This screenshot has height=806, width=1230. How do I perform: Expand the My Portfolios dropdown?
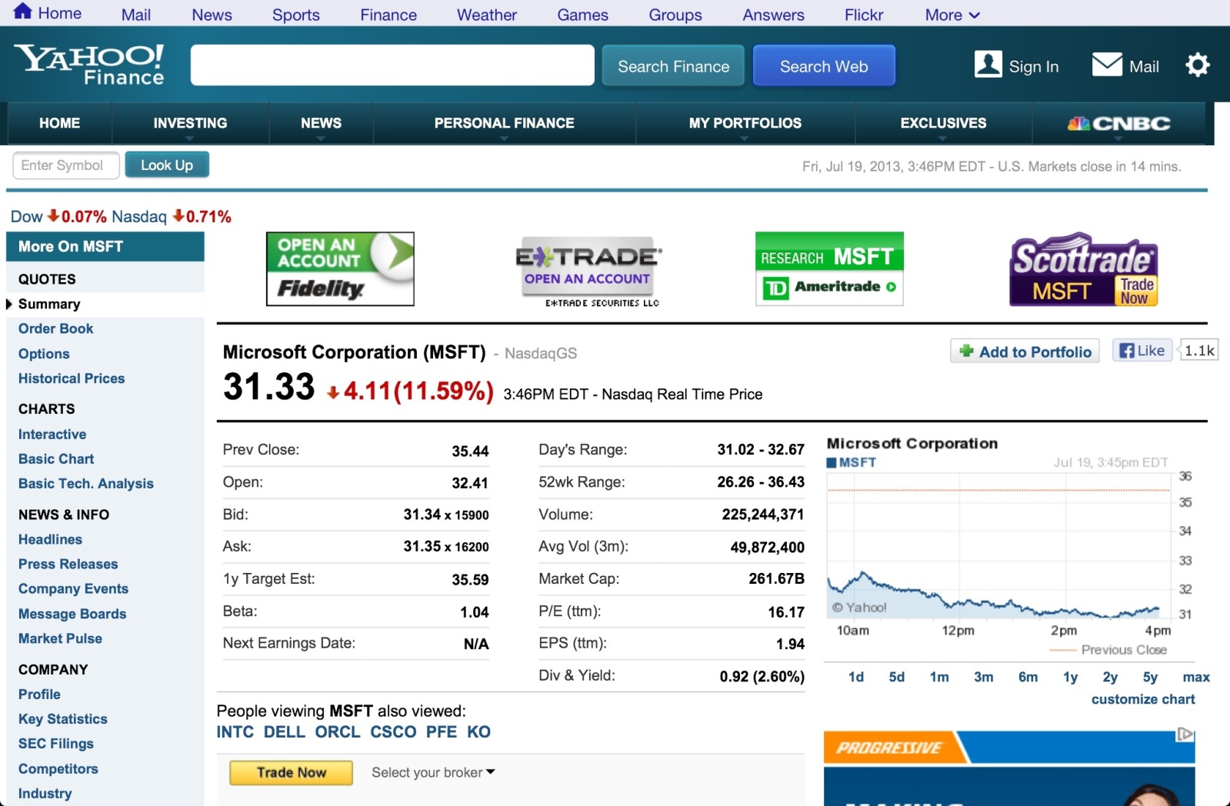(x=745, y=124)
